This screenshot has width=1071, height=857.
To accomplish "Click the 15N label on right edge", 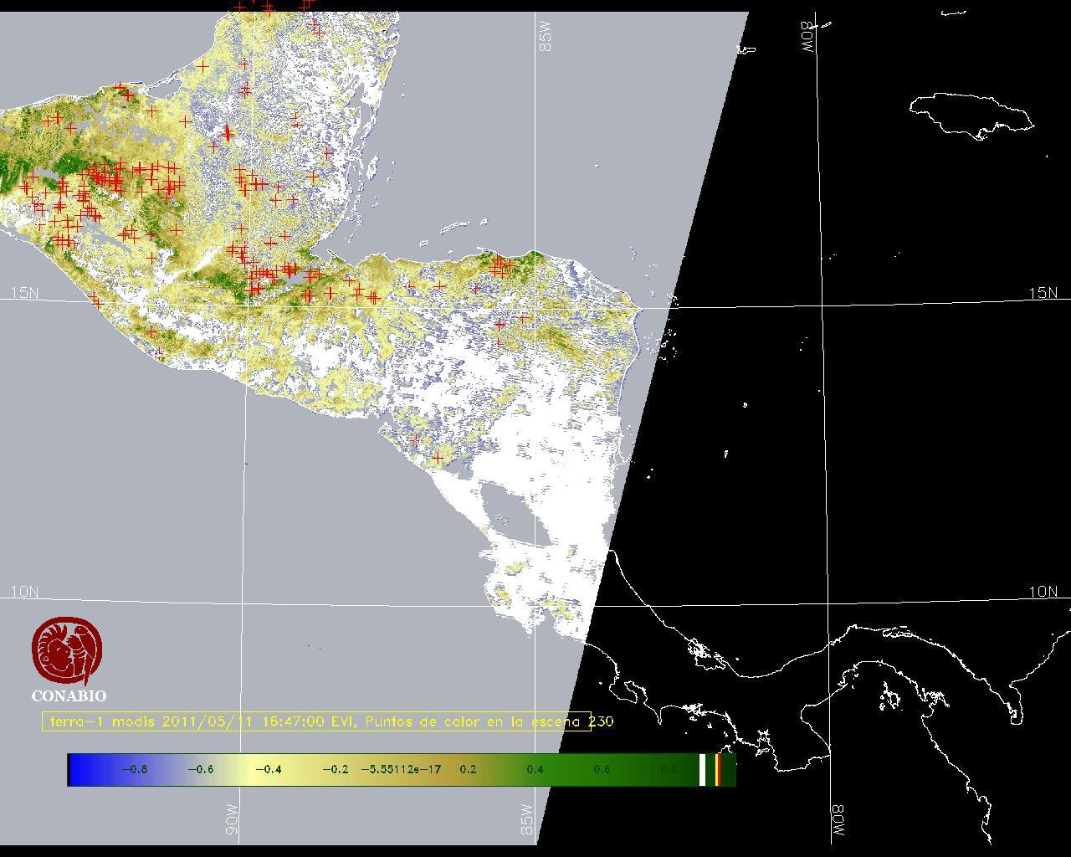I will tap(1043, 293).
